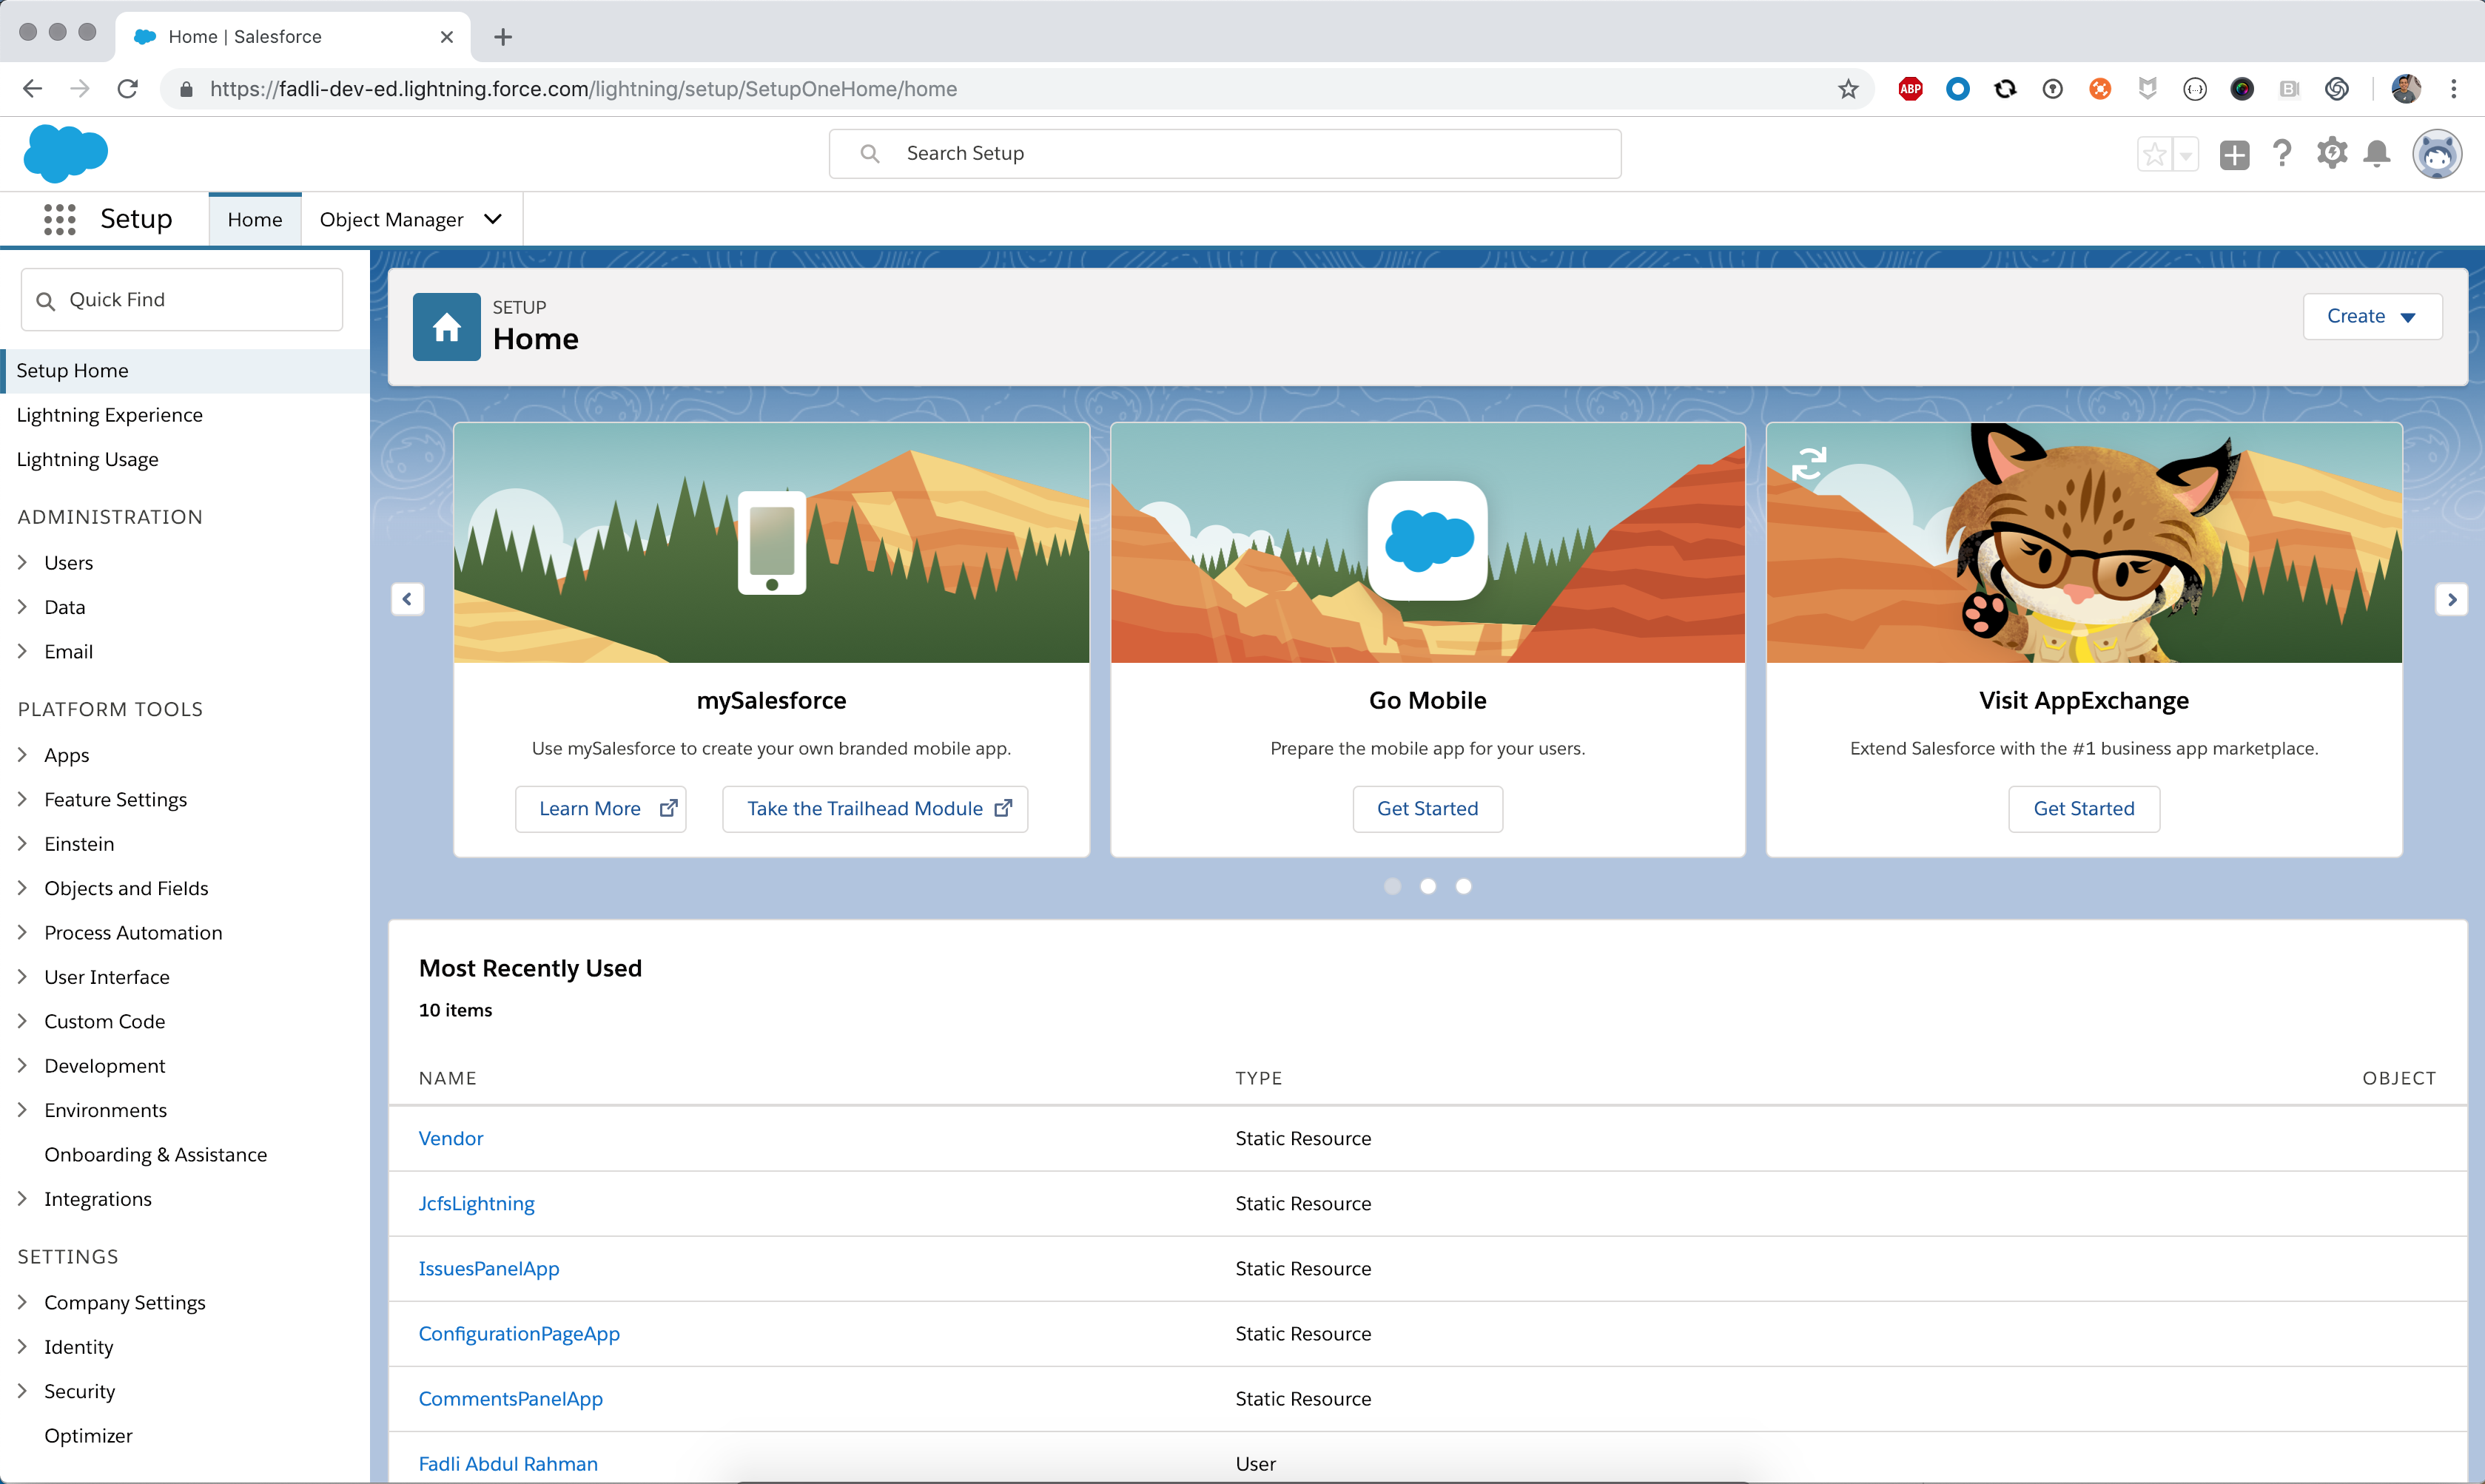Image resolution: width=2485 pixels, height=1484 pixels.
Task: Click the refresh icon on the AppExchange card
Action: tap(1808, 463)
